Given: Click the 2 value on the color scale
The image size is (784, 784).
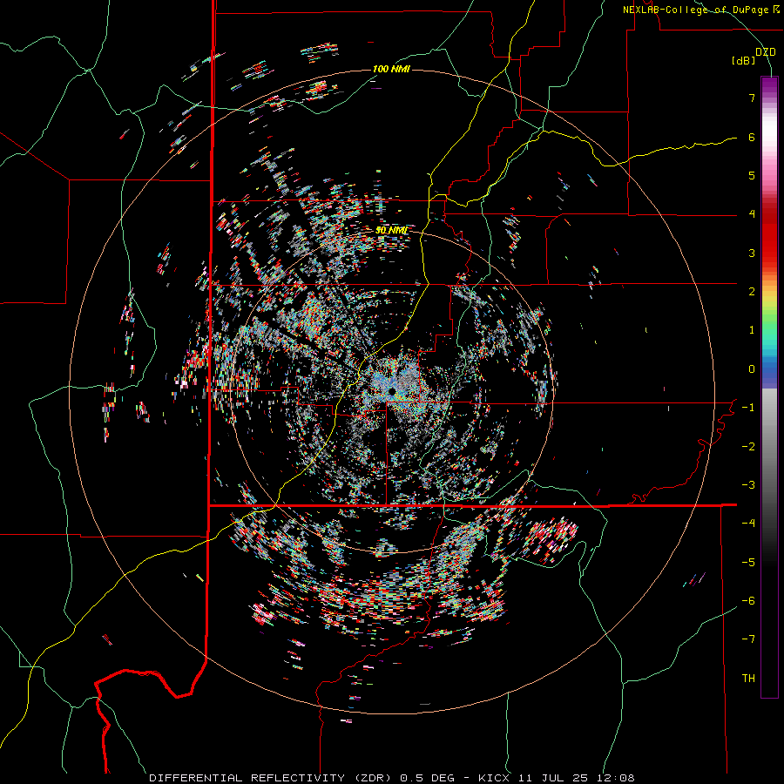Looking at the screenshot, I should click(x=752, y=292).
